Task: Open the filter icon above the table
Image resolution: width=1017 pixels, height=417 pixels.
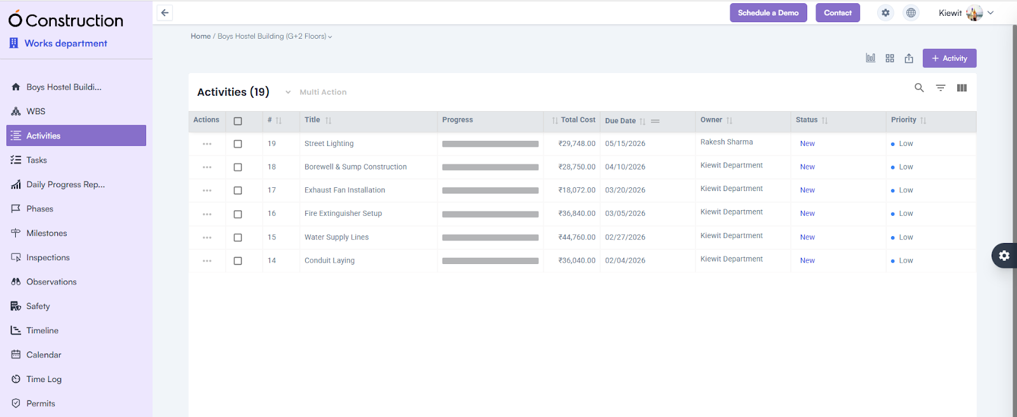Action: pos(941,88)
